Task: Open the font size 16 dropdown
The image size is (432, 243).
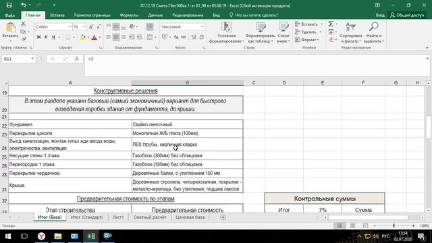Action: (x=84, y=27)
